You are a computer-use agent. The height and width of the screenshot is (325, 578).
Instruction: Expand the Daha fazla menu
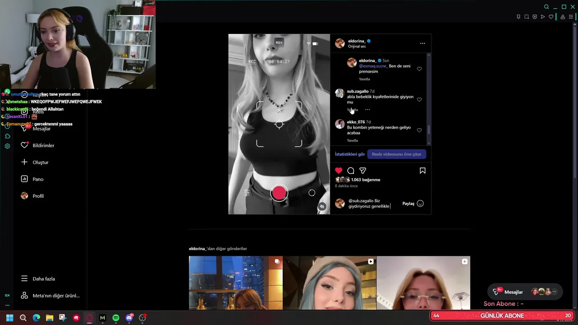coord(38,279)
